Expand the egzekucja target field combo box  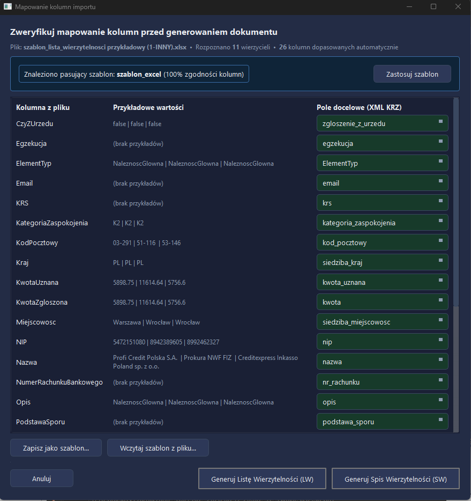[382, 143]
